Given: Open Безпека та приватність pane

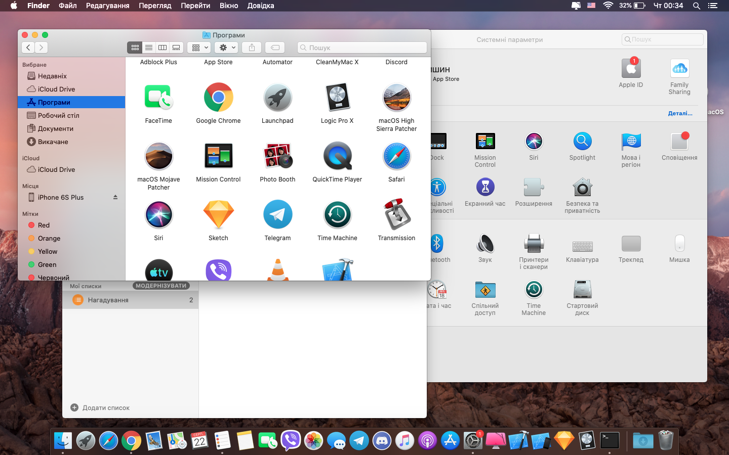Looking at the screenshot, I should pyautogui.click(x=582, y=188).
